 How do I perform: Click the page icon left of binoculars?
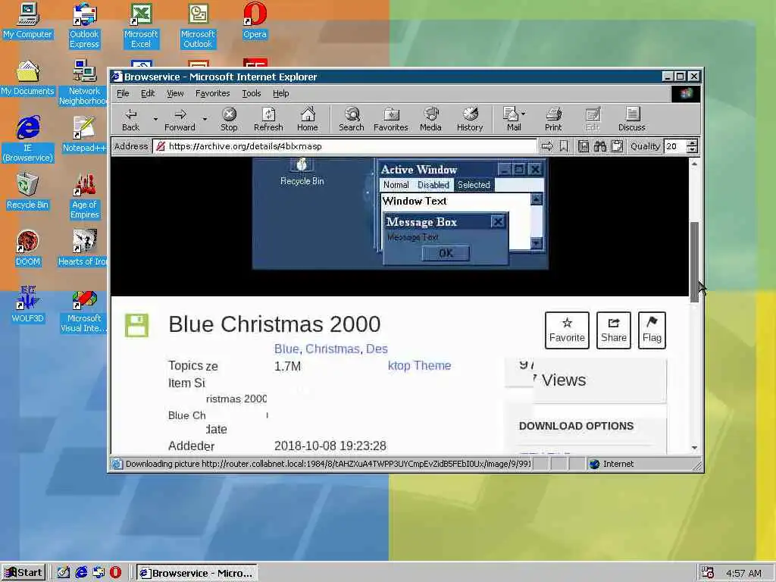pos(584,146)
